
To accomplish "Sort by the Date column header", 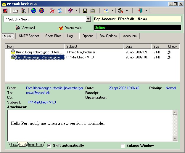I will 137,47.
